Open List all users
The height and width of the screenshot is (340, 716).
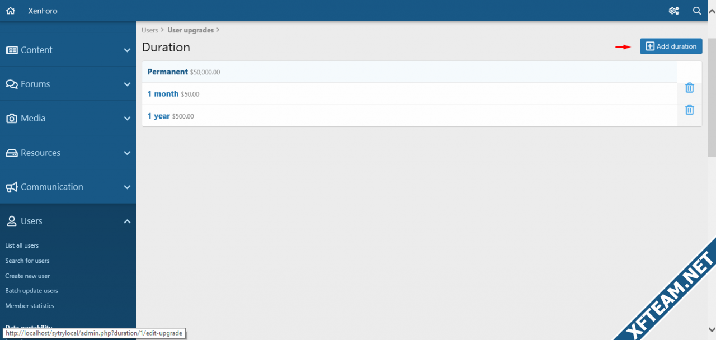coord(22,245)
